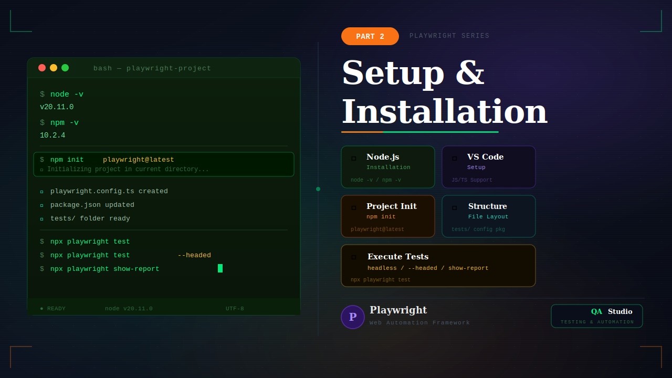The image size is (672, 378).
Task: Click 'npx playwright show-report' command
Action: 105,269
